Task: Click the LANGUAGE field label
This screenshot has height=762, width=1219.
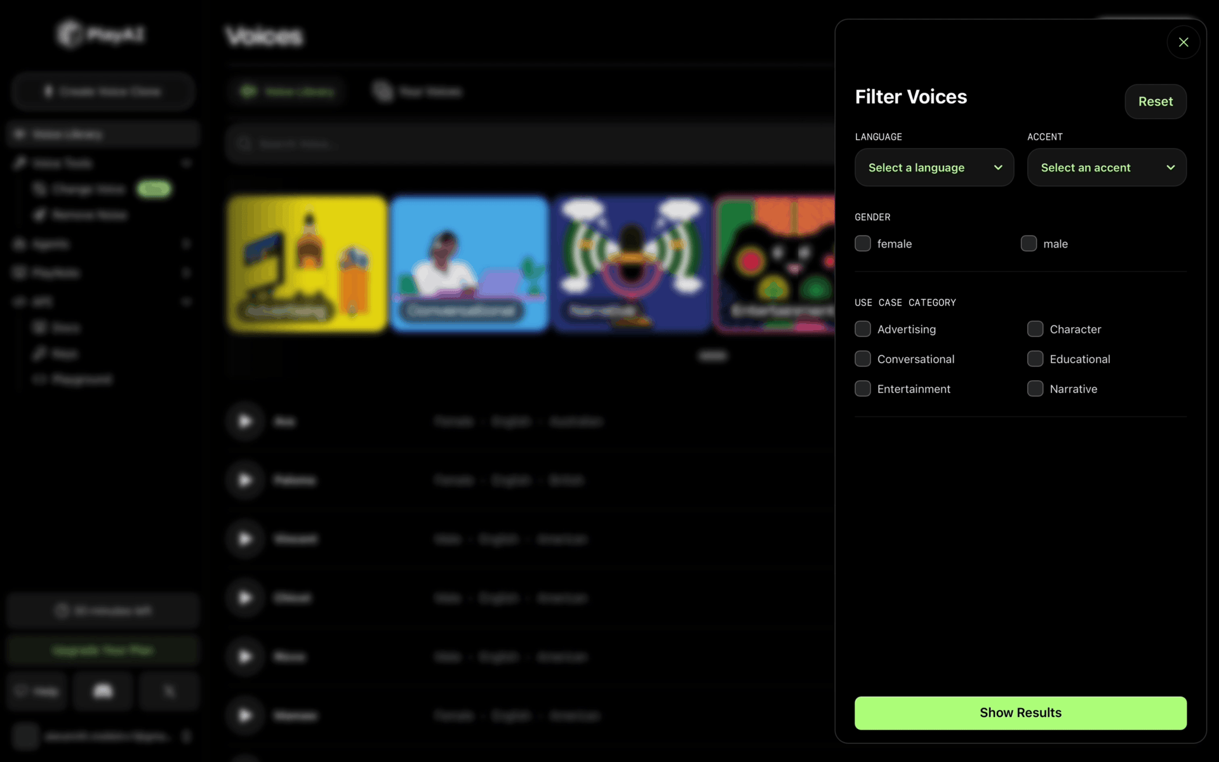Action: point(878,137)
